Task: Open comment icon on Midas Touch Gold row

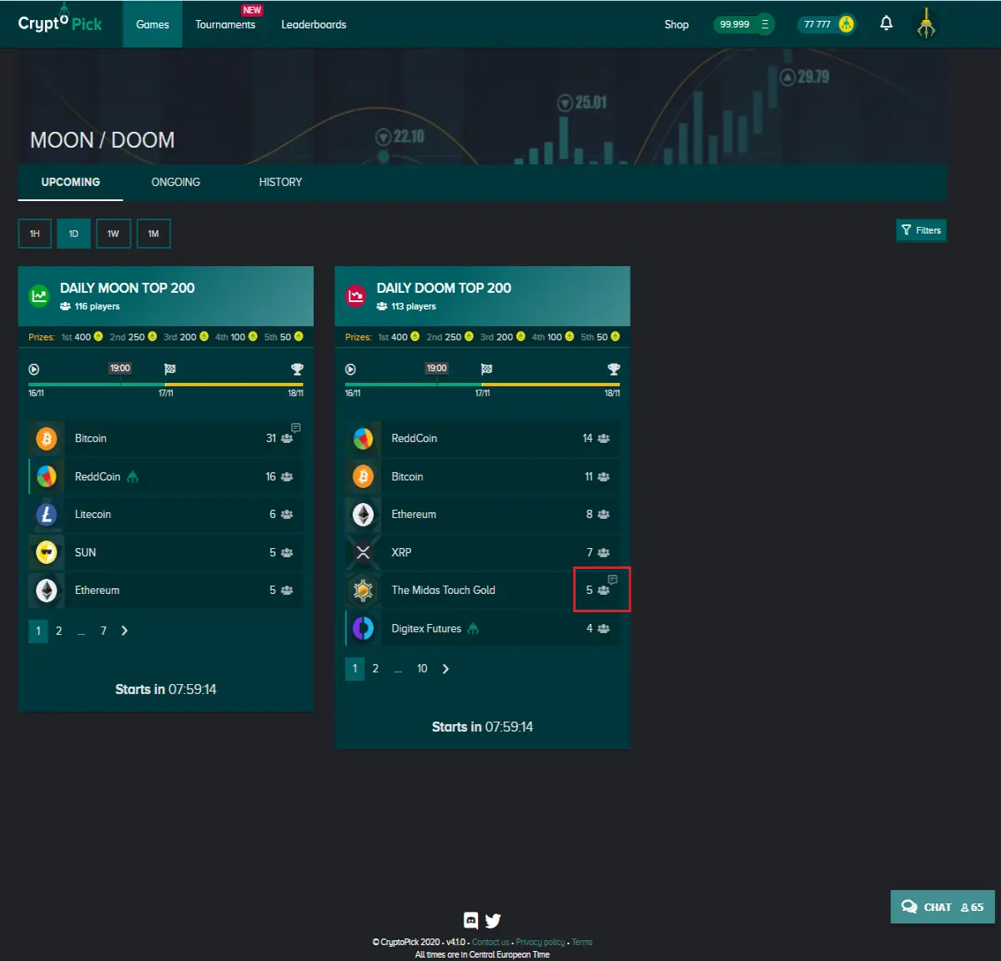Action: [x=612, y=579]
